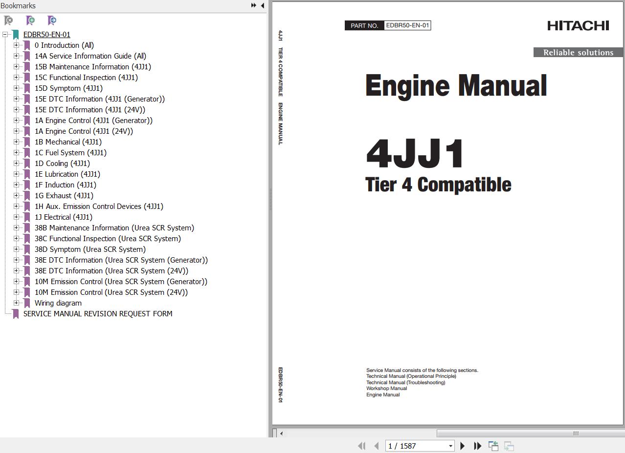Click the teal bookmark icon of EDBR50-EN-01

click(16, 35)
